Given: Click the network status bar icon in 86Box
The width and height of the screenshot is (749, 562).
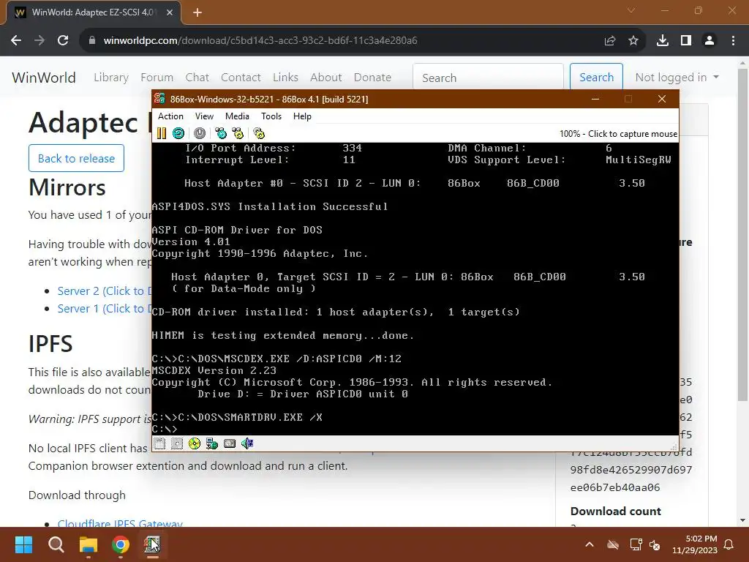Looking at the screenshot, I should pos(211,443).
